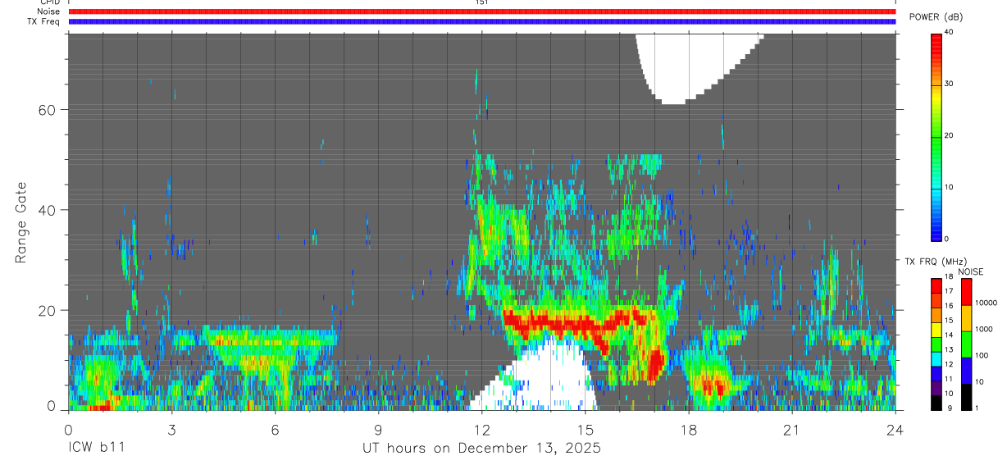
Task: Click the NOISE color scale bar
Action: 966,343
